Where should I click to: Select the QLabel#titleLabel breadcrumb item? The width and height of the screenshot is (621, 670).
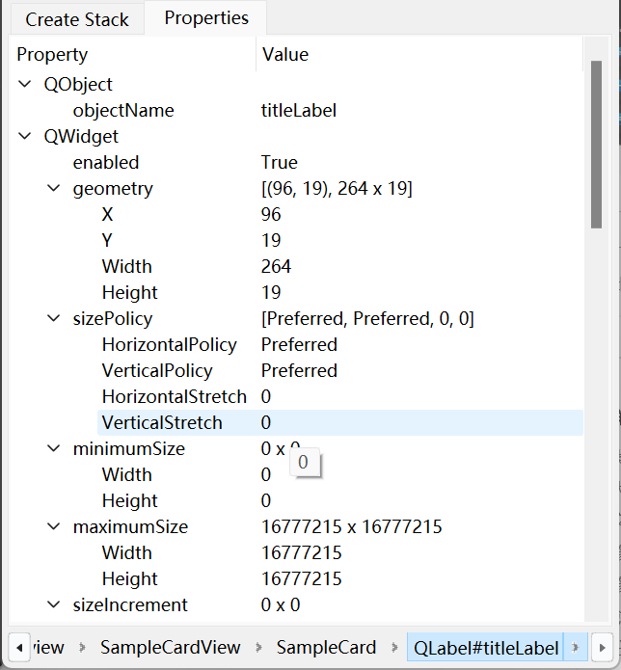[486, 647]
